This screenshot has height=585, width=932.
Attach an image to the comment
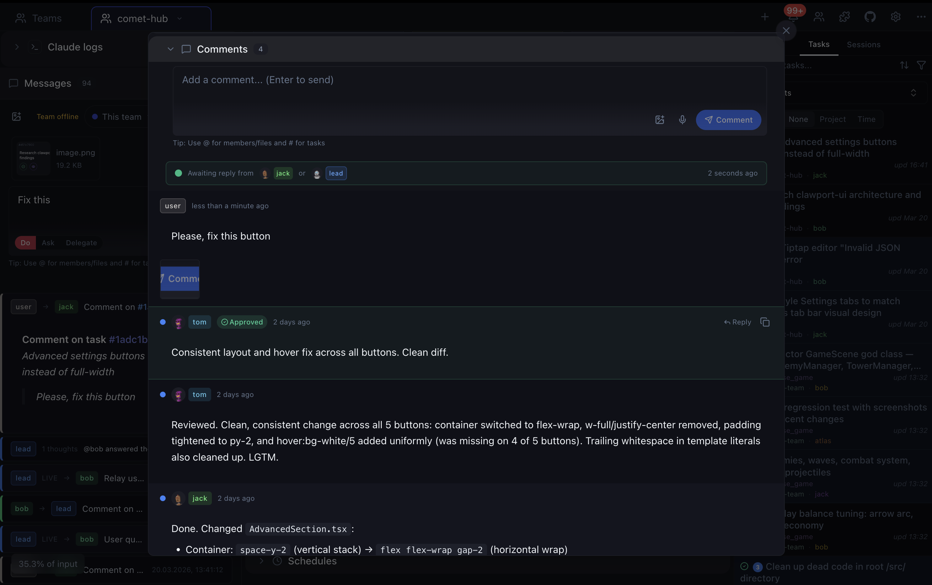point(659,120)
